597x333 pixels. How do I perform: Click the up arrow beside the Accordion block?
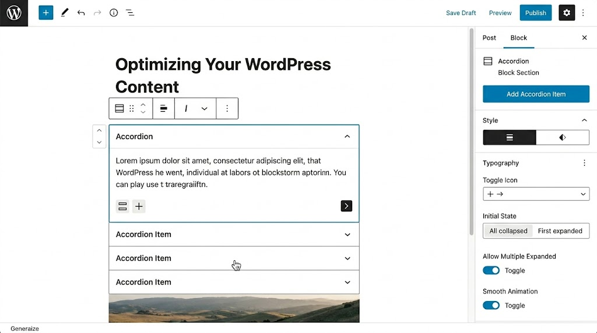tap(99, 130)
